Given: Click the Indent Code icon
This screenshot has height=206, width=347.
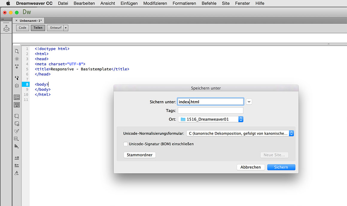Looking at the screenshot, I should [17, 158].
